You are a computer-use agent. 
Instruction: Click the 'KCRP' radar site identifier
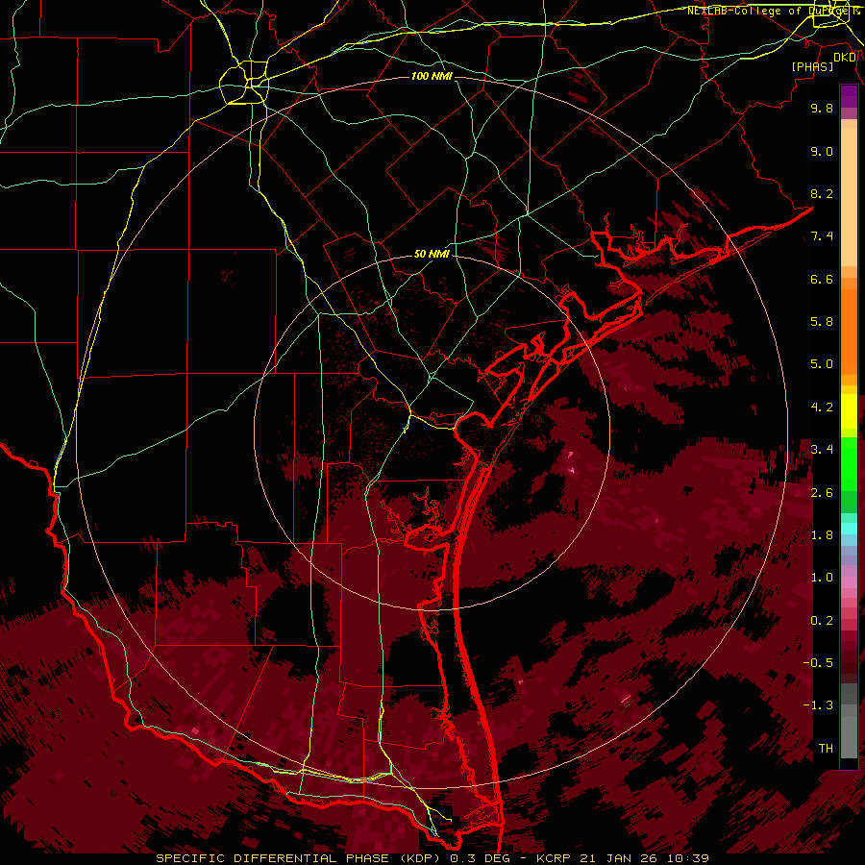554,858
